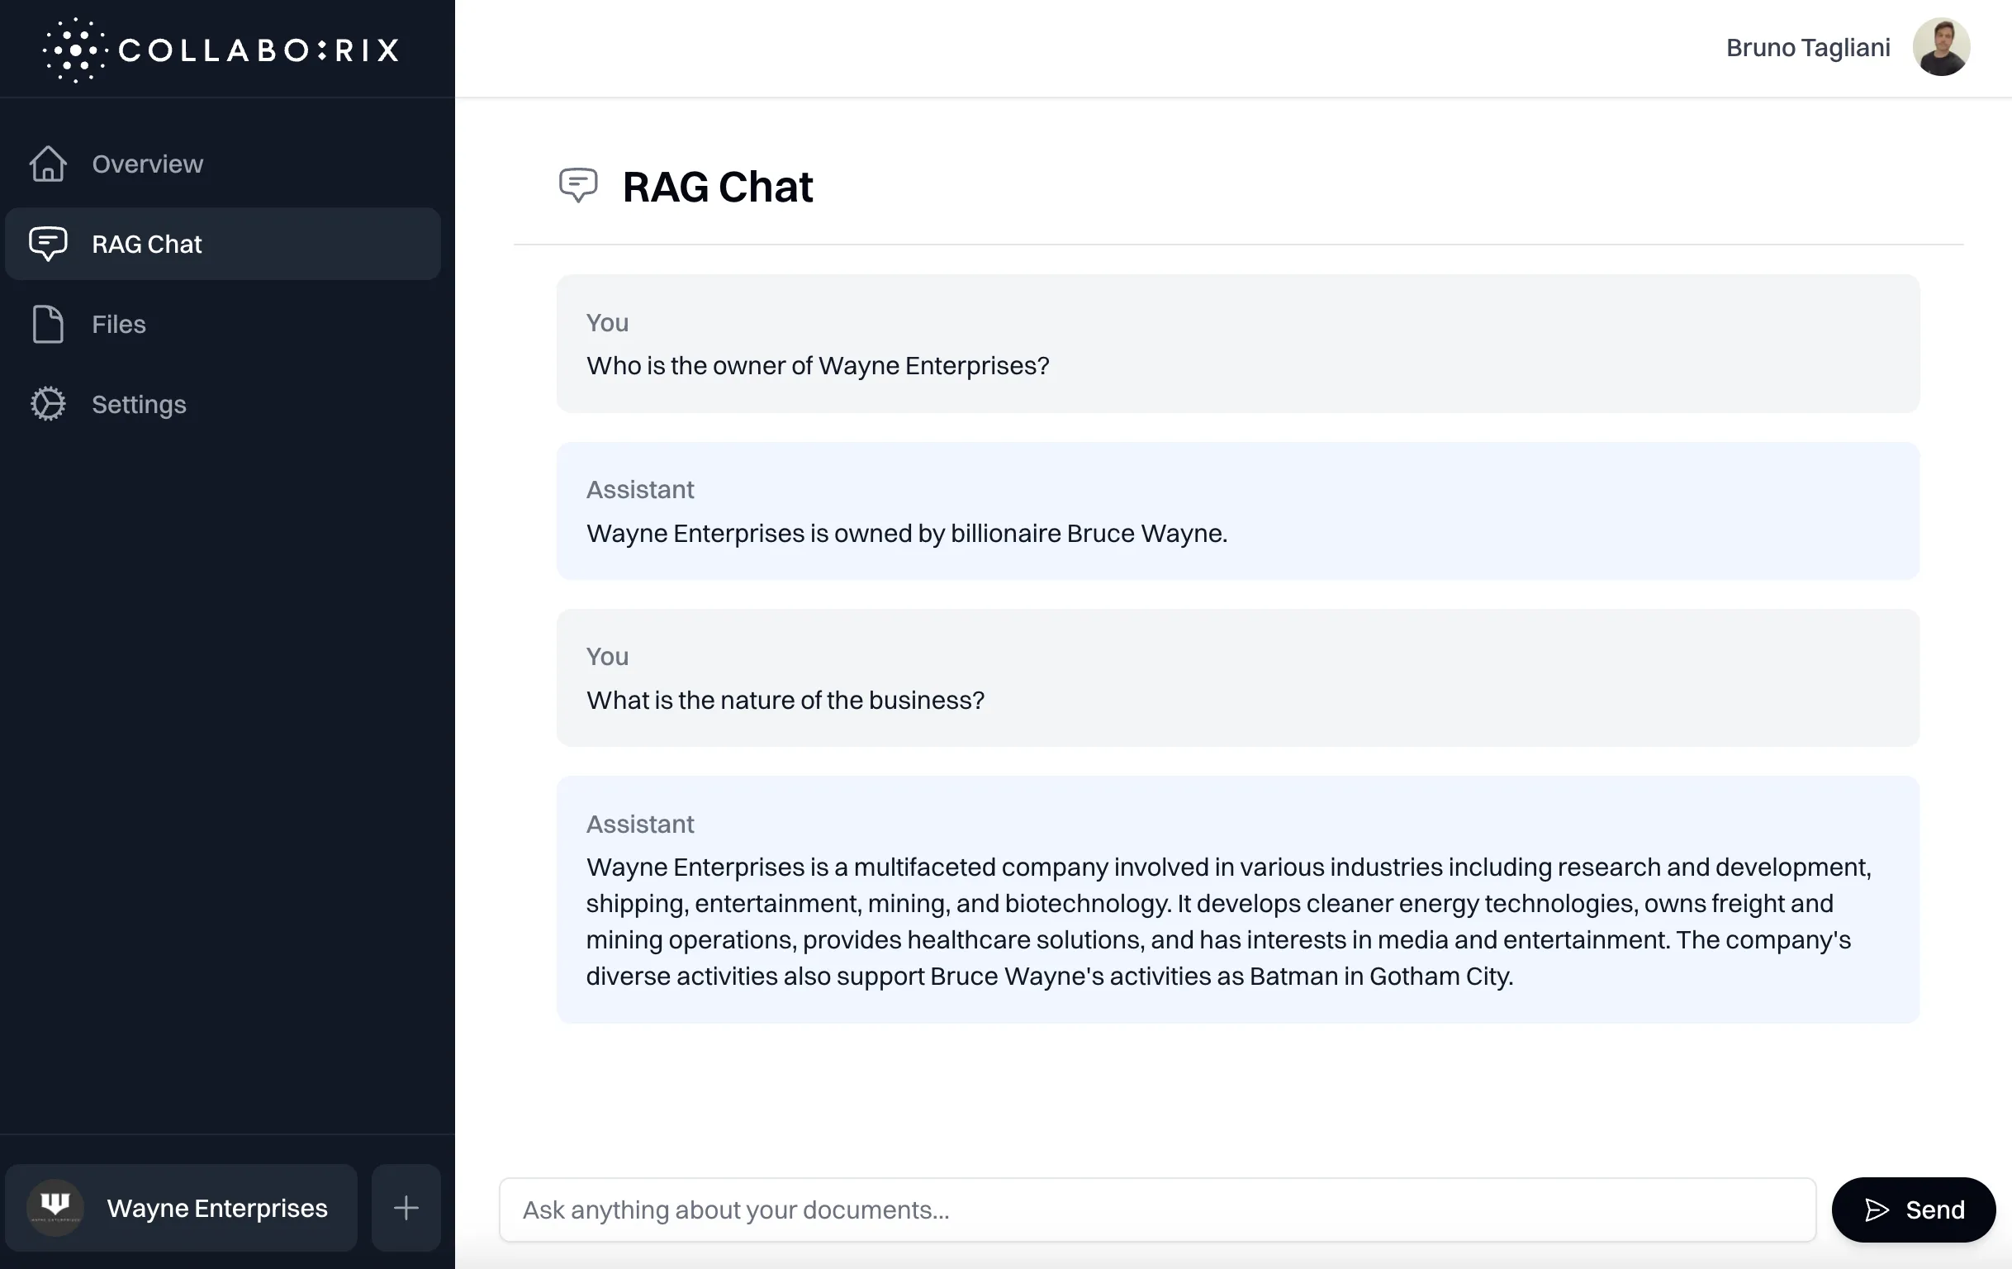Open Settings from the sidebar
2012x1269 pixels.
point(139,405)
